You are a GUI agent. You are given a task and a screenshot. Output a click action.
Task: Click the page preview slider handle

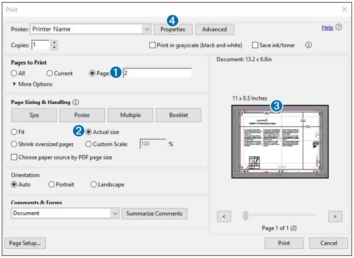(x=245, y=216)
